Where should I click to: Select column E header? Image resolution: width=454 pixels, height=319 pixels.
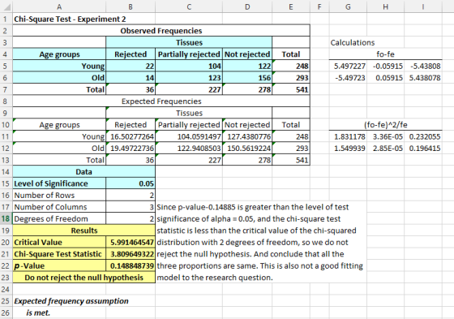(x=291, y=6)
